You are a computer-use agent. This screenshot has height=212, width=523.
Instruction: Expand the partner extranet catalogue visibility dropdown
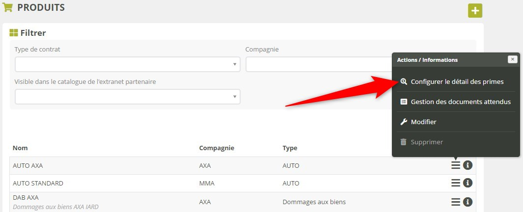(127, 97)
